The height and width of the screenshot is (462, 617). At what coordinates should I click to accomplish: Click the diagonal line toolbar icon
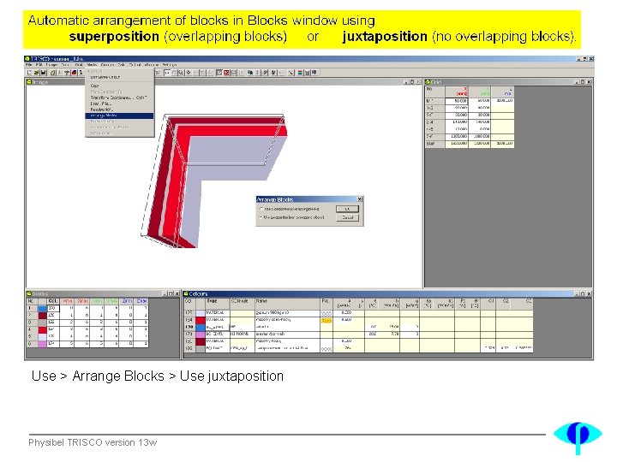291,73
